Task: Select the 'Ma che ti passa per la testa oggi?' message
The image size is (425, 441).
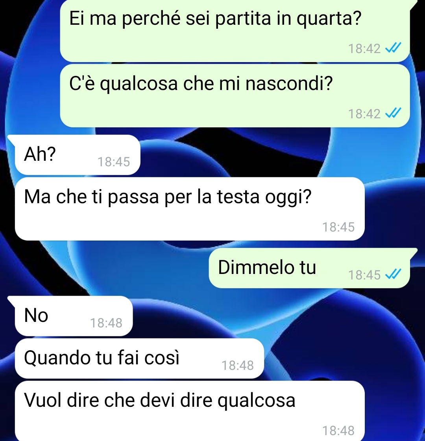Action: [190, 209]
